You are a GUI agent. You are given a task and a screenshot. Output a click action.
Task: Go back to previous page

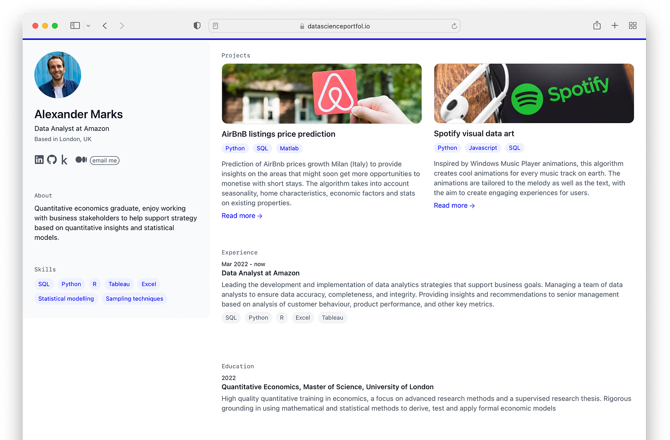[105, 26]
